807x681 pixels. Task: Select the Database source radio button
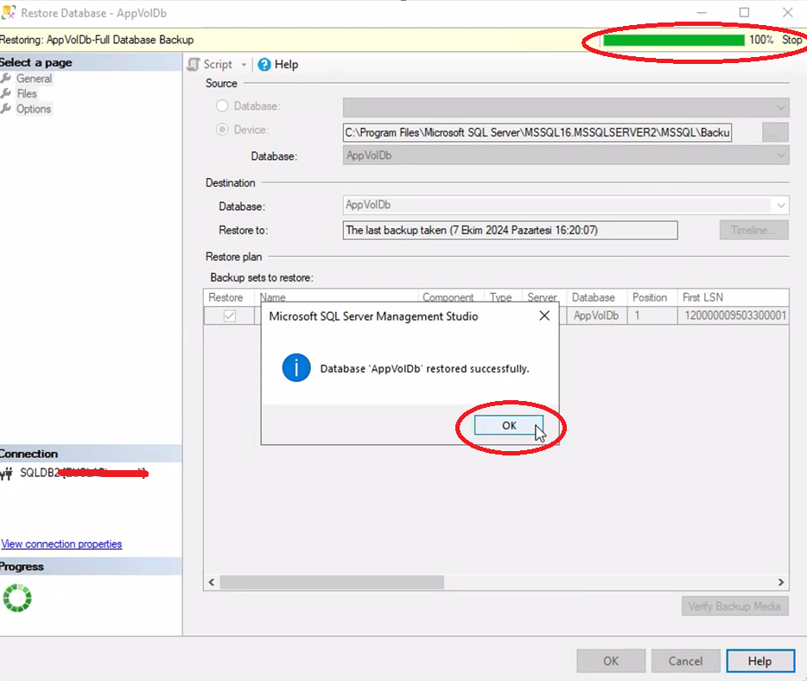[x=222, y=106]
